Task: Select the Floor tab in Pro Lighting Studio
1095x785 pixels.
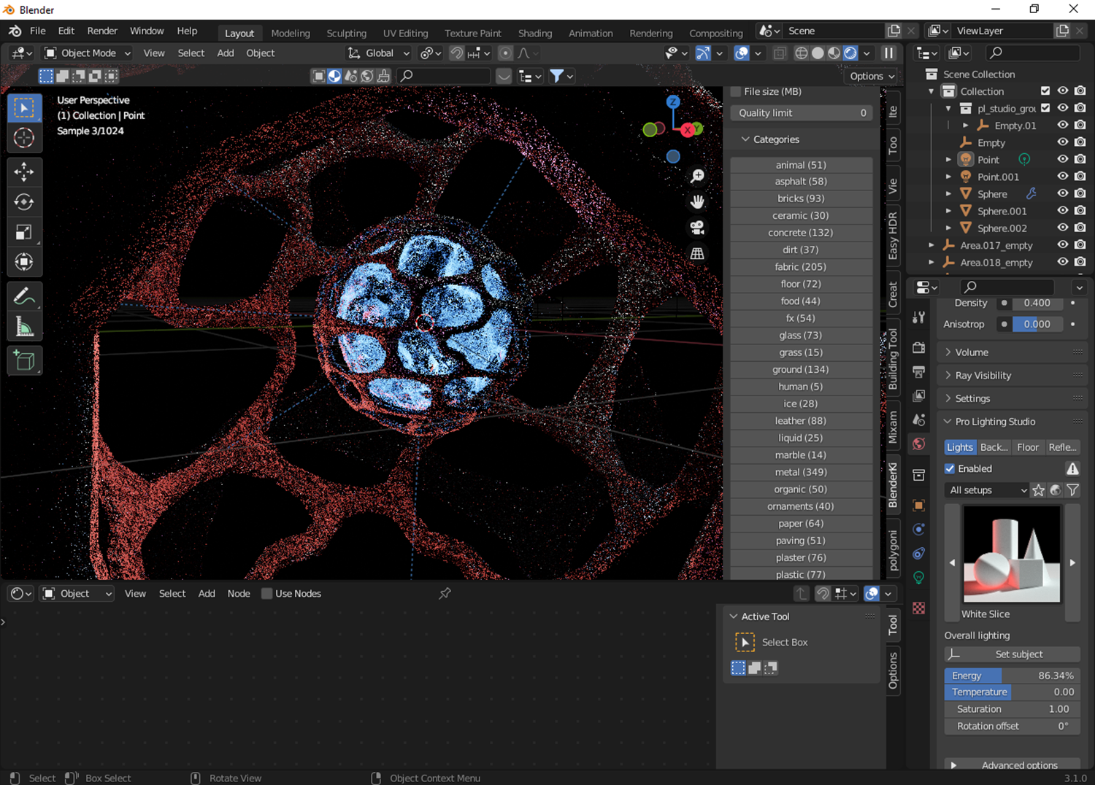Action: (1027, 447)
